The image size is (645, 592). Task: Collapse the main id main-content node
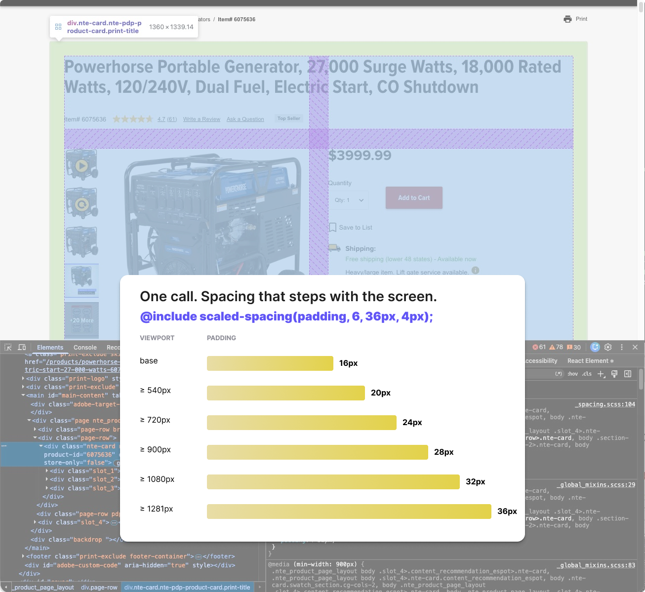(x=23, y=395)
